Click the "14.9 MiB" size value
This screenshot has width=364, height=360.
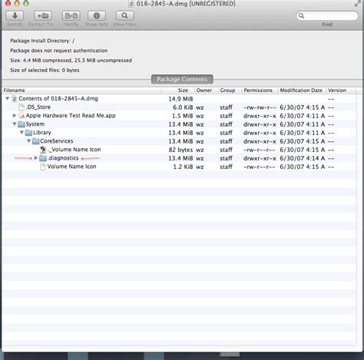click(180, 99)
